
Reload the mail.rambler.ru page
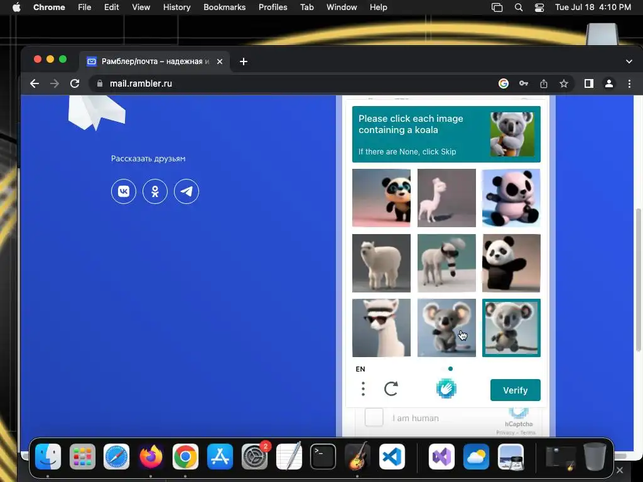click(75, 83)
